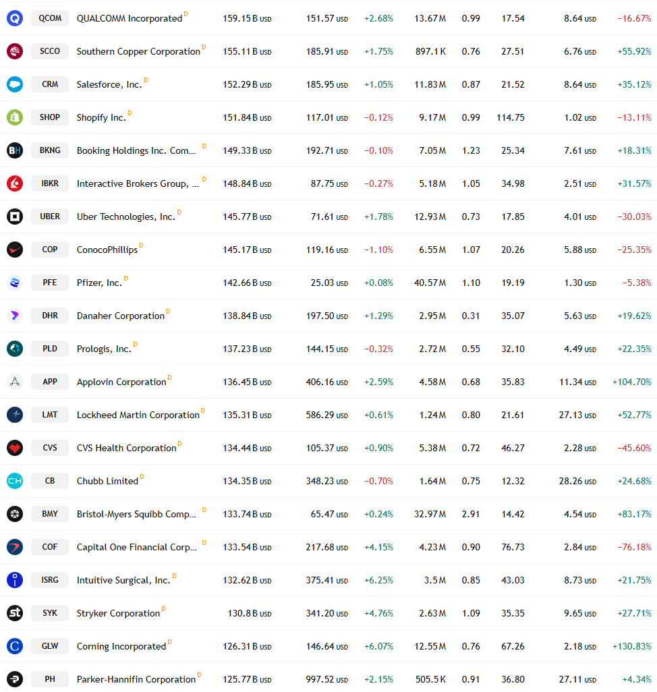The width and height of the screenshot is (657, 692).
Task: Open Prologis, Inc. company link
Action: 104,349
